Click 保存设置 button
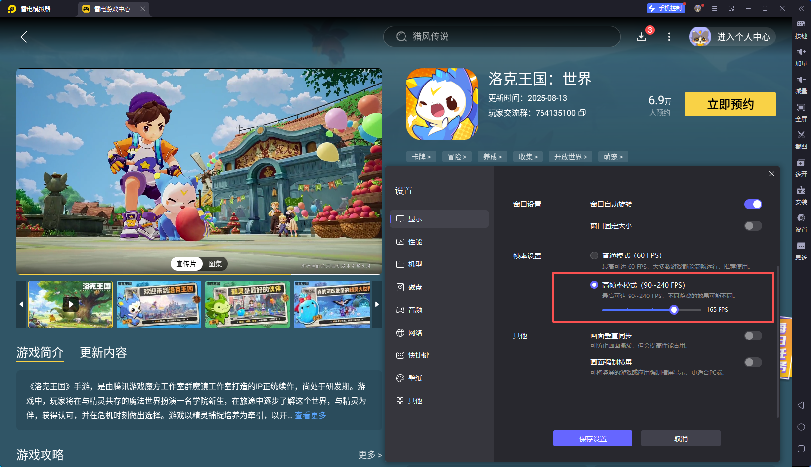 click(x=593, y=438)
